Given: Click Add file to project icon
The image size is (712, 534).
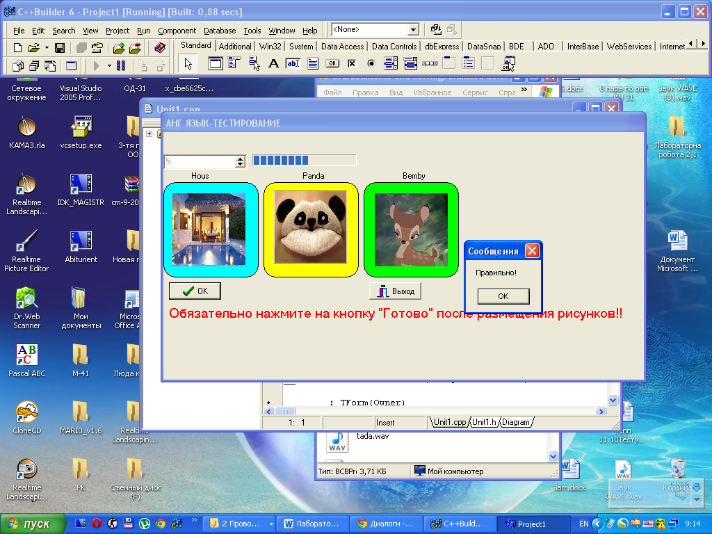Looking at the screenshot, I should click(x=119, y=48).
